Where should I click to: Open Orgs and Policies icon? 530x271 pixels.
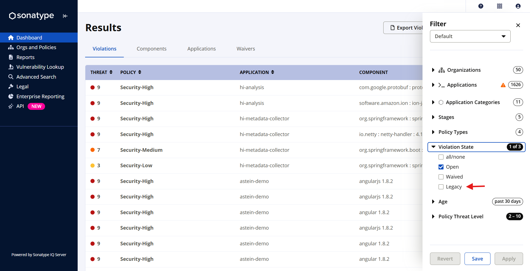pyautogui.click(x=11, y=47)
